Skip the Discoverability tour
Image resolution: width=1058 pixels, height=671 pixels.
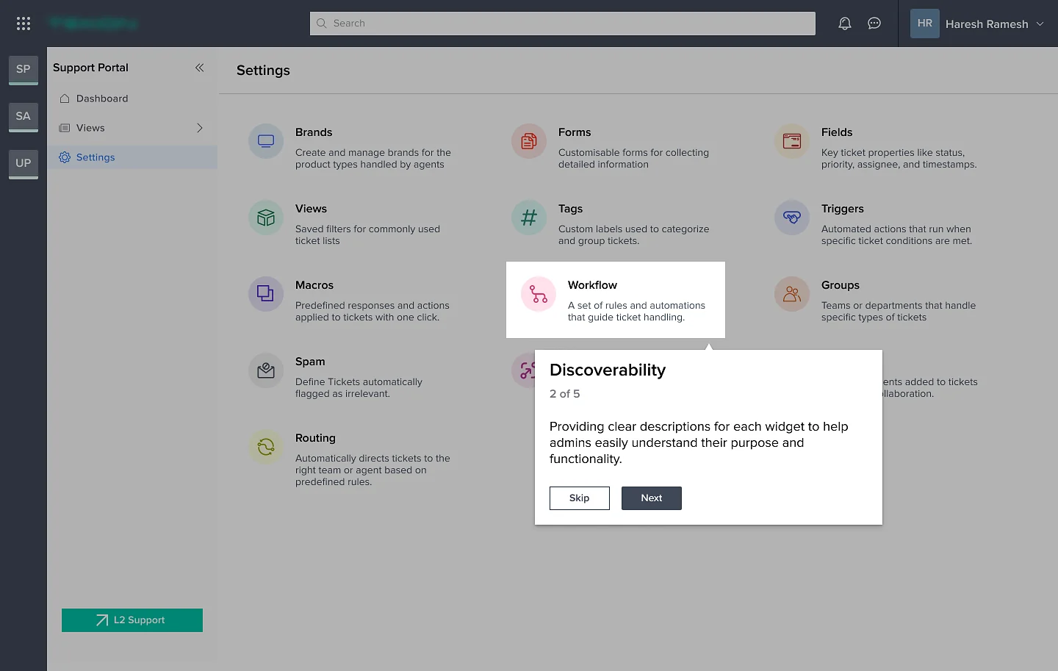click(580, 498)
